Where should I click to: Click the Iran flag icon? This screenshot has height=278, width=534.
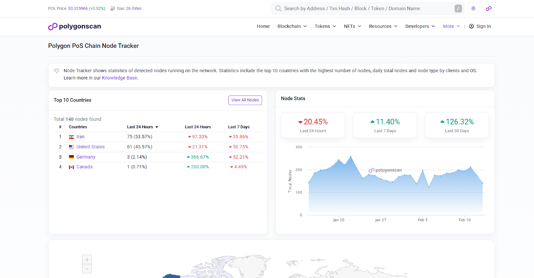click(x=71, y=137)
